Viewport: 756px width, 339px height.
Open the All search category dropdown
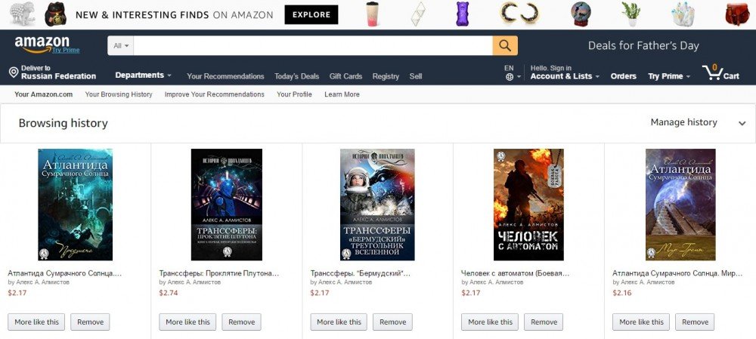[121, 46]
